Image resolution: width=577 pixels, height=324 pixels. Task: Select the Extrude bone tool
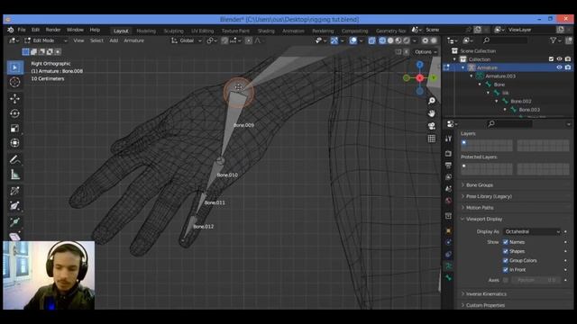click(x=14, y=222)
